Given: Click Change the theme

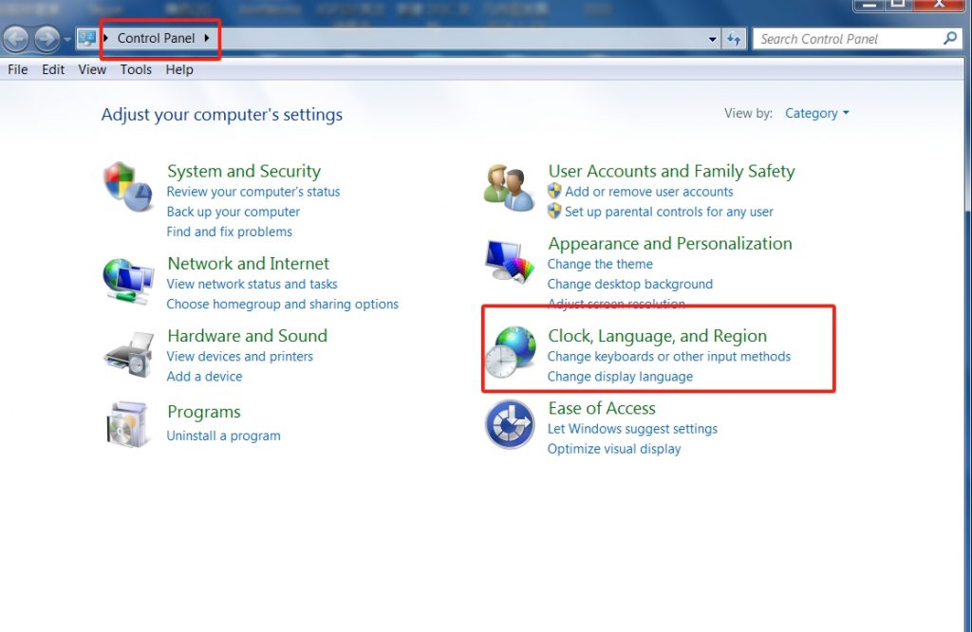Looking at the screenshot, I should (600, 264).
